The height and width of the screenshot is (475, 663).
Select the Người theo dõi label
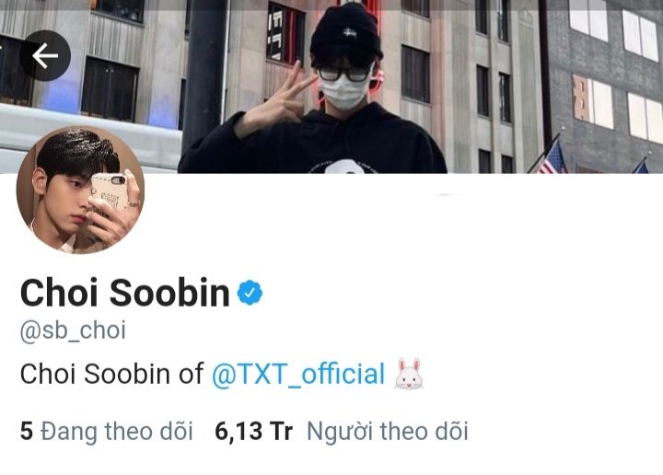coord(388,432)
